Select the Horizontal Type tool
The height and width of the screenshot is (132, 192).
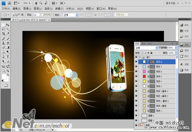8,57
